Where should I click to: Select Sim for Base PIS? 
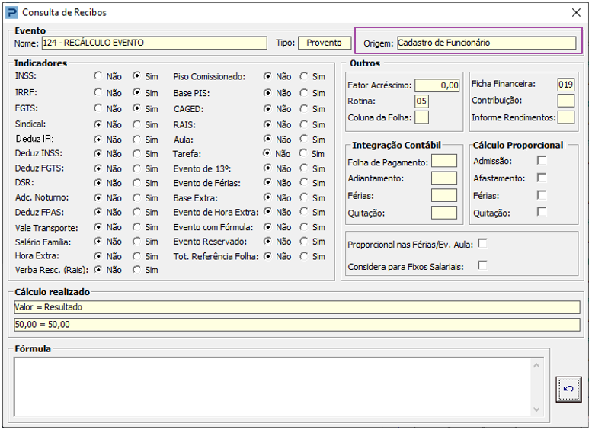(x=304, y=92)
